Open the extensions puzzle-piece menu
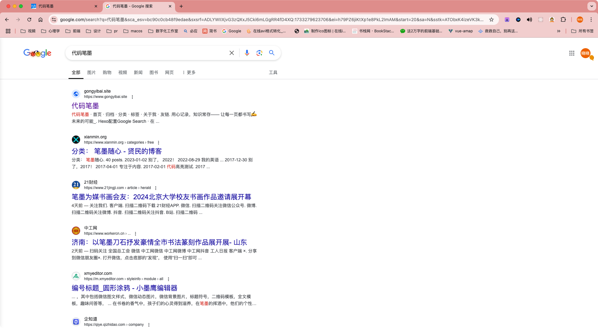The image size is (598, 328). (x=563, y=20)
